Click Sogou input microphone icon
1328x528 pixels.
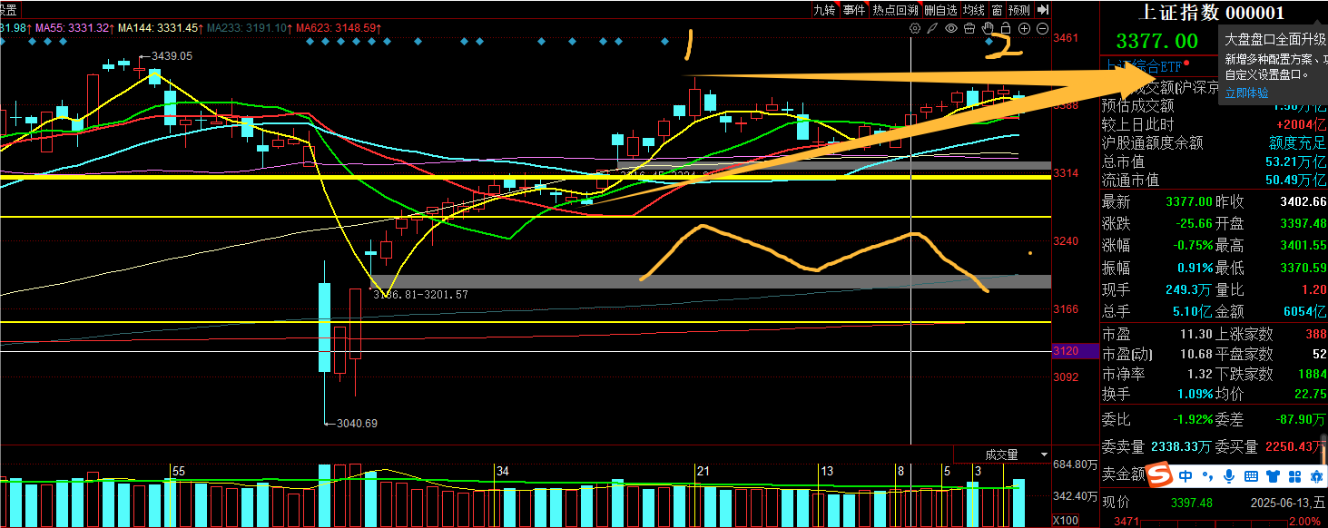pos(1230,476)
